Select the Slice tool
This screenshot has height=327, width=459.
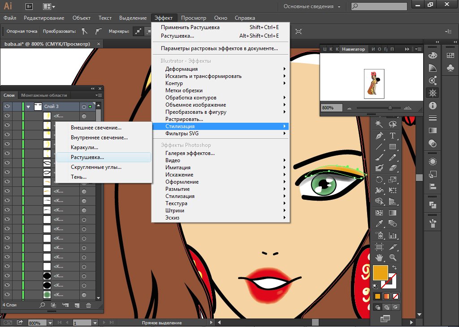[x=393, y=246]
